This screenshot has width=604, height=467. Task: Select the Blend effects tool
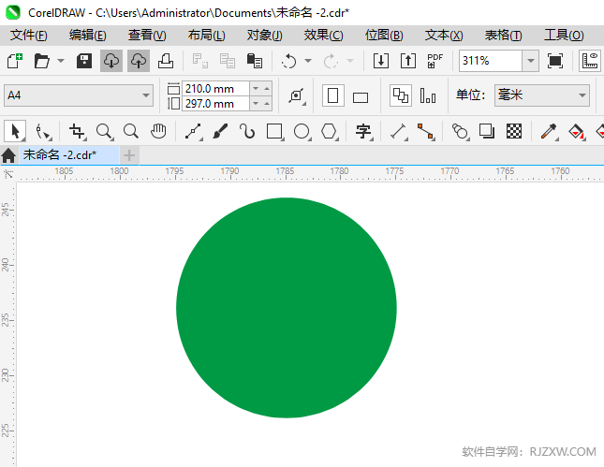point(460,131)
